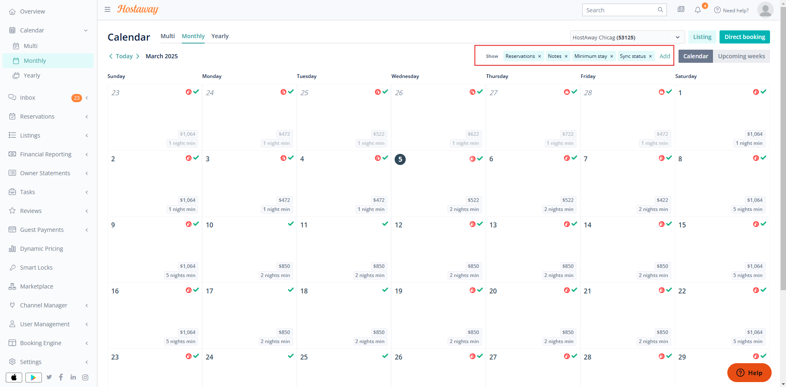Click the Listing button
The width and height of the screenshot is (786, 387).
[x=702, y=37]
